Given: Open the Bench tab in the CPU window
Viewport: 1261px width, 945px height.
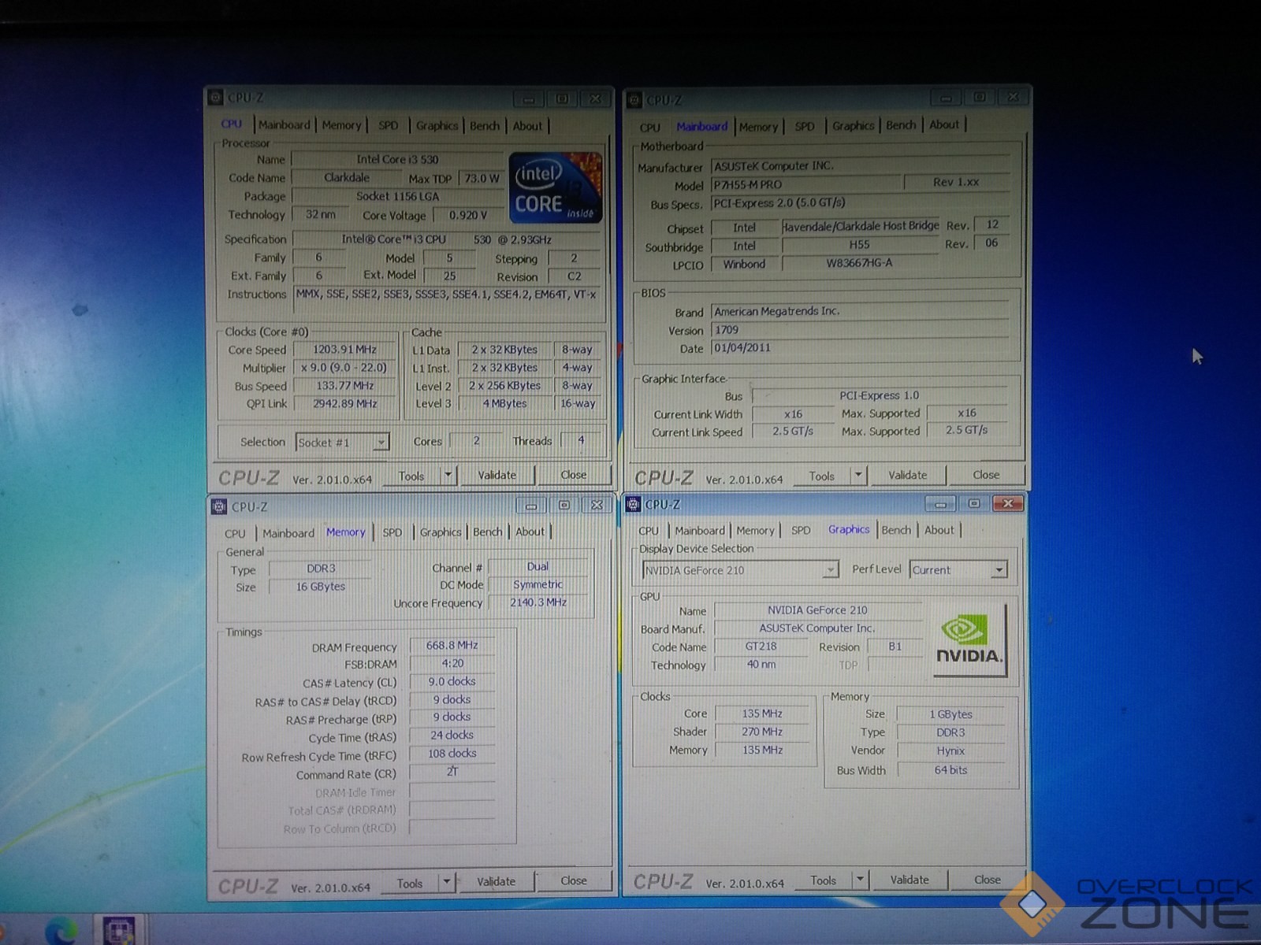Looking at the screenshot, I should pos(485,125).
